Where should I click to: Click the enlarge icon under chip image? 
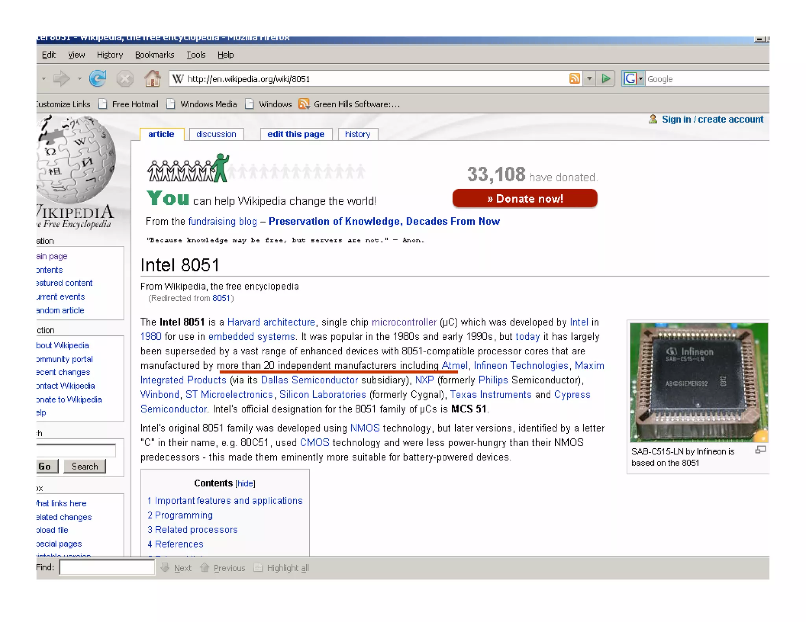pos(760,450)
